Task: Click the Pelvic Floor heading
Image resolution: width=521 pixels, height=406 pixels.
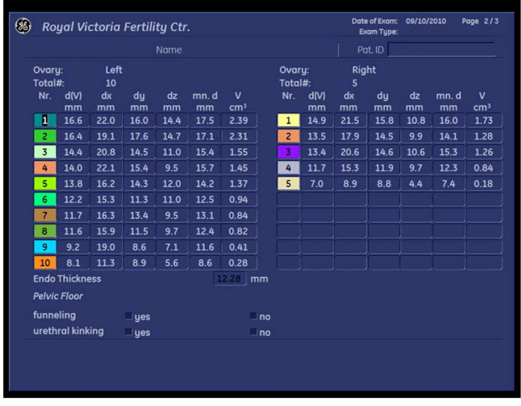Action: [x=58, y=296]
